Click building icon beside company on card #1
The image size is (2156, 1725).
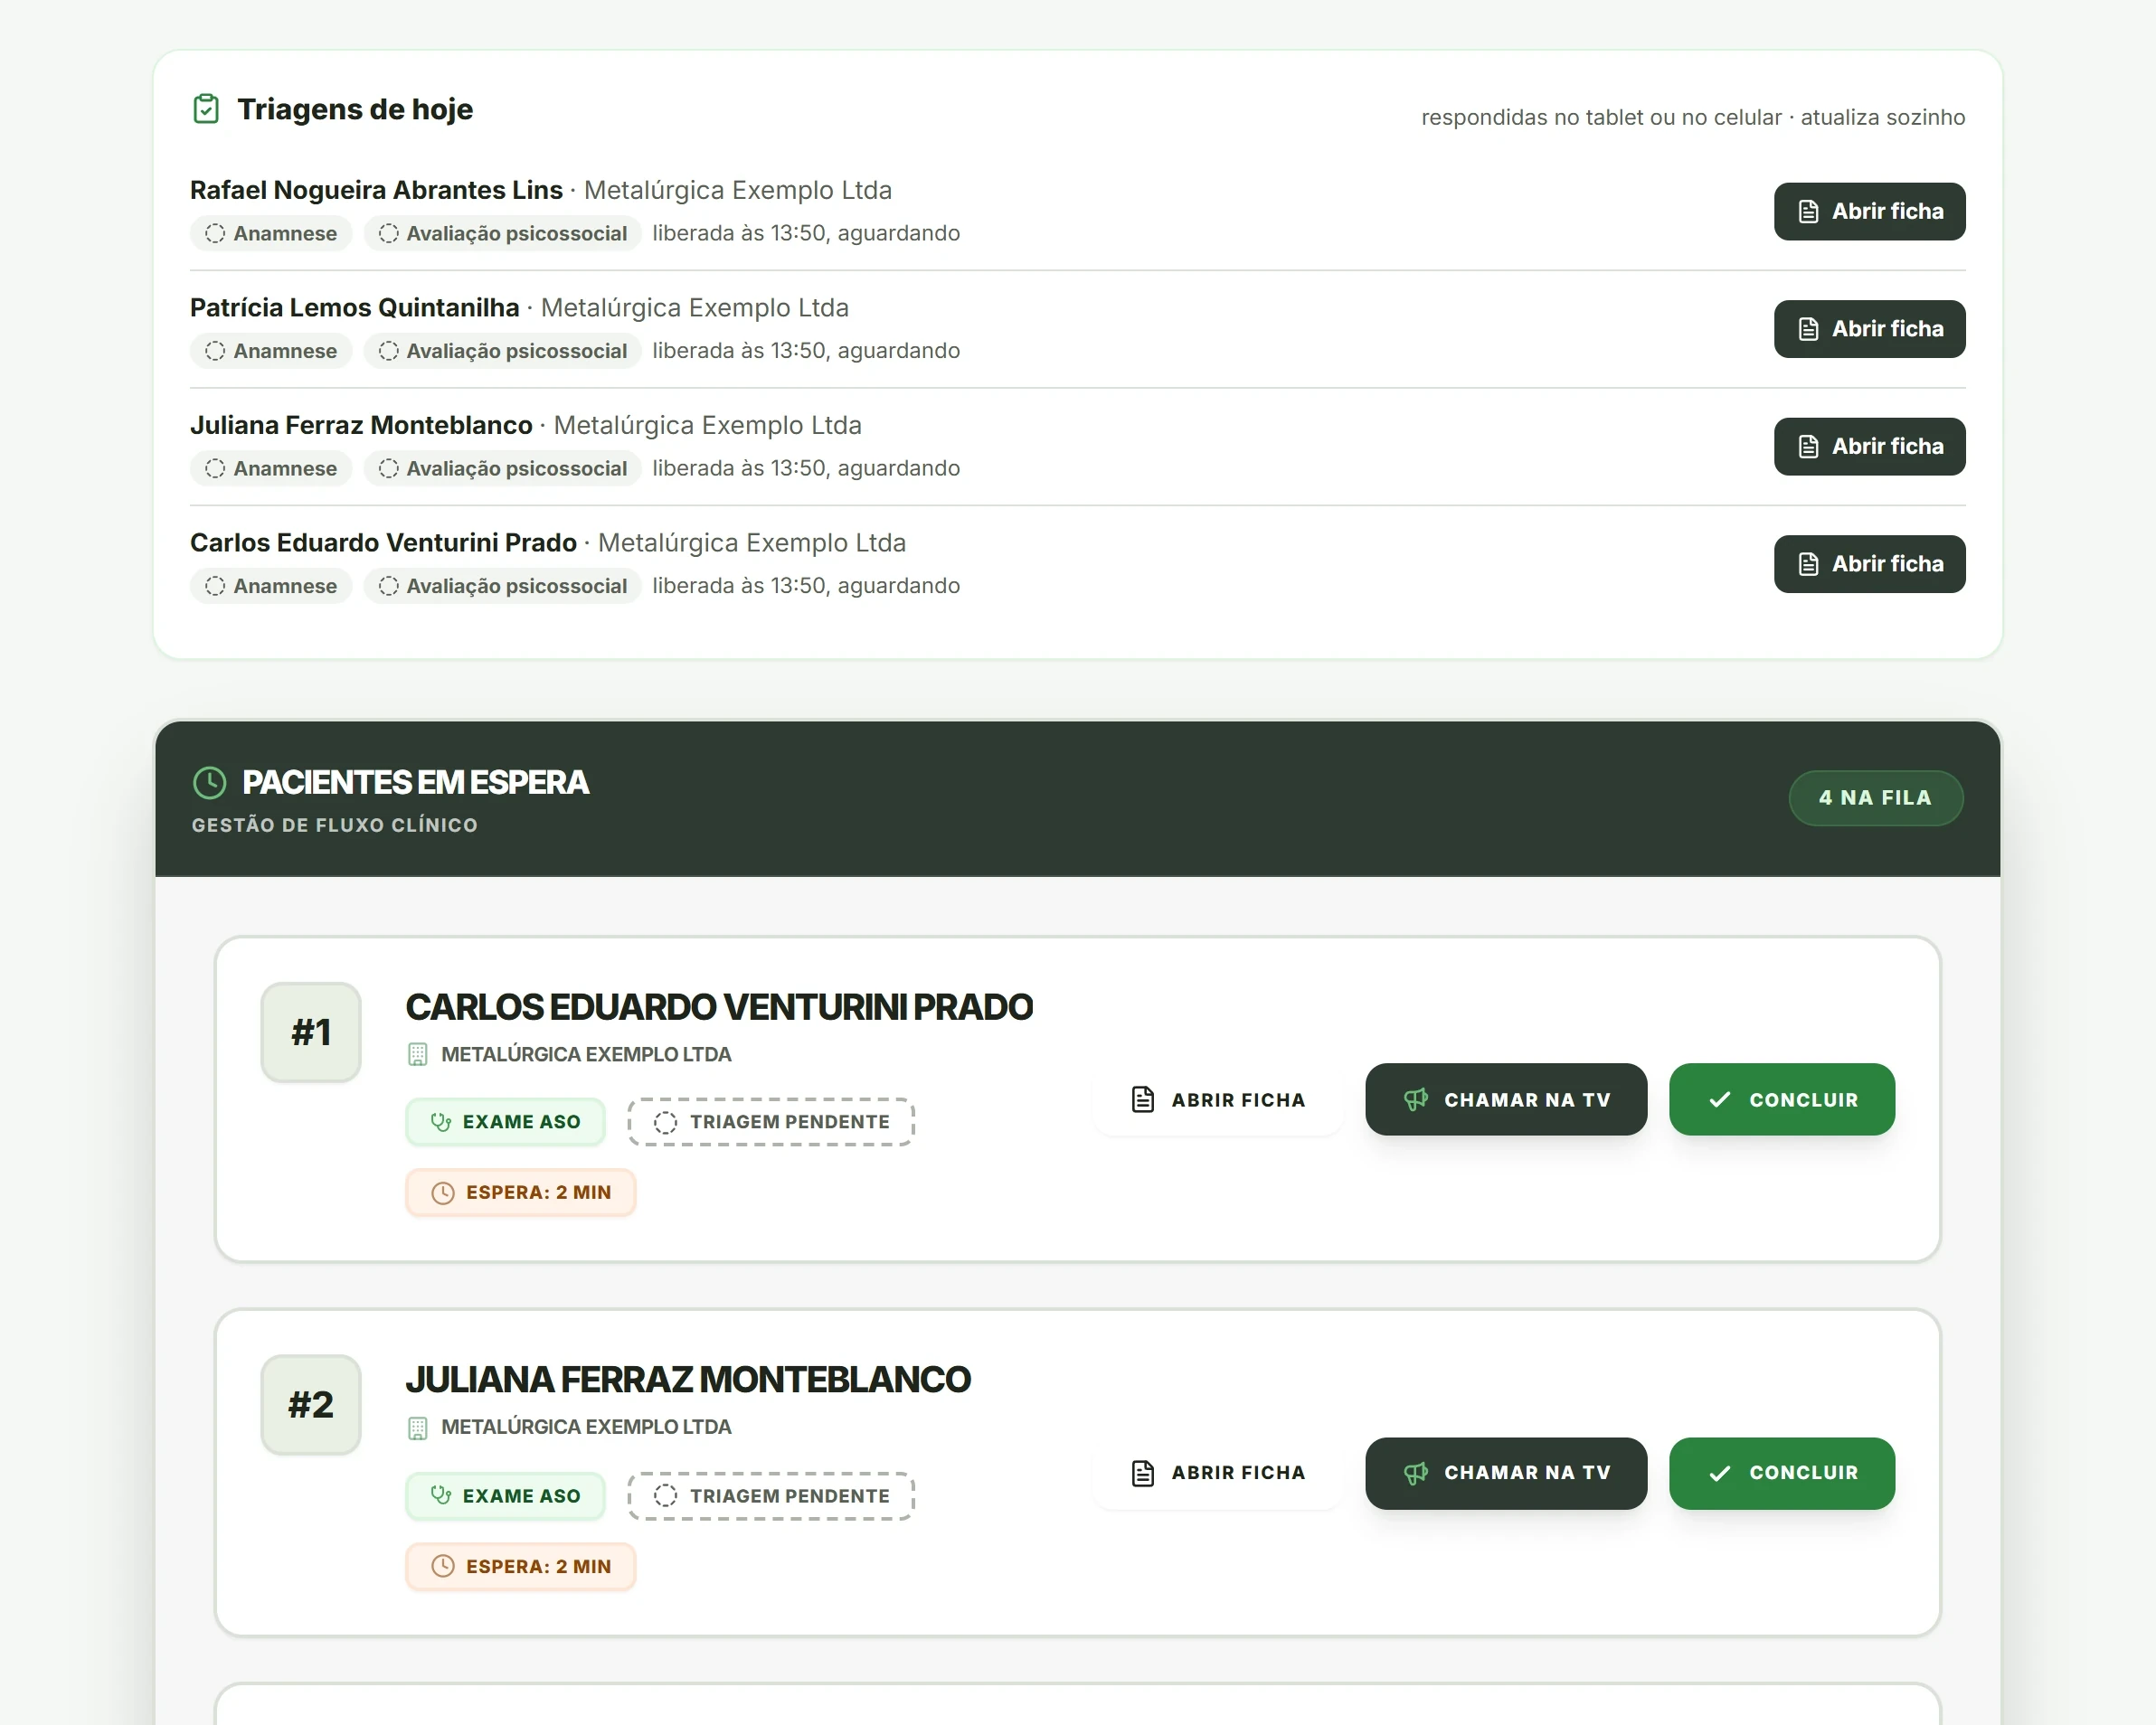pos(418,1054)
